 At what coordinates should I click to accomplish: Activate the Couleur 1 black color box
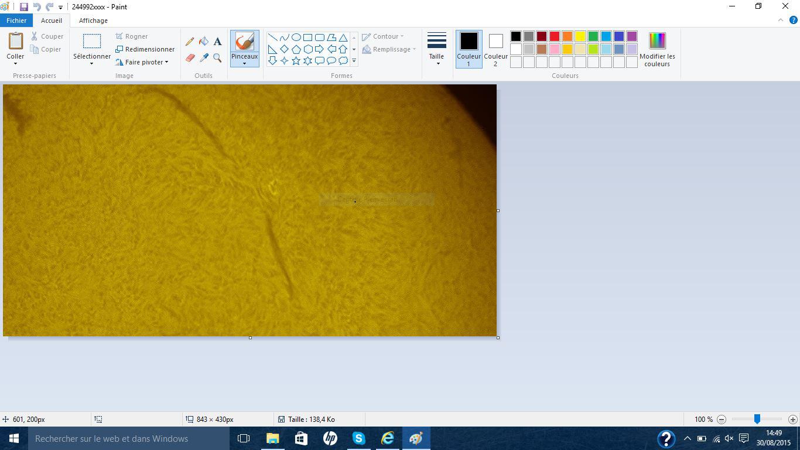click(x=469, y=49)
